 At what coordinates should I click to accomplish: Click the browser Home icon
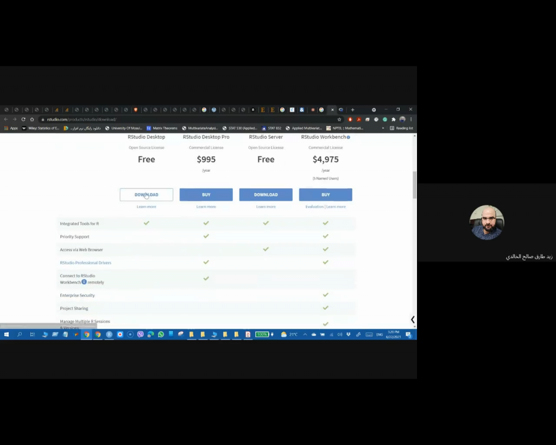[x=32, y=120]
